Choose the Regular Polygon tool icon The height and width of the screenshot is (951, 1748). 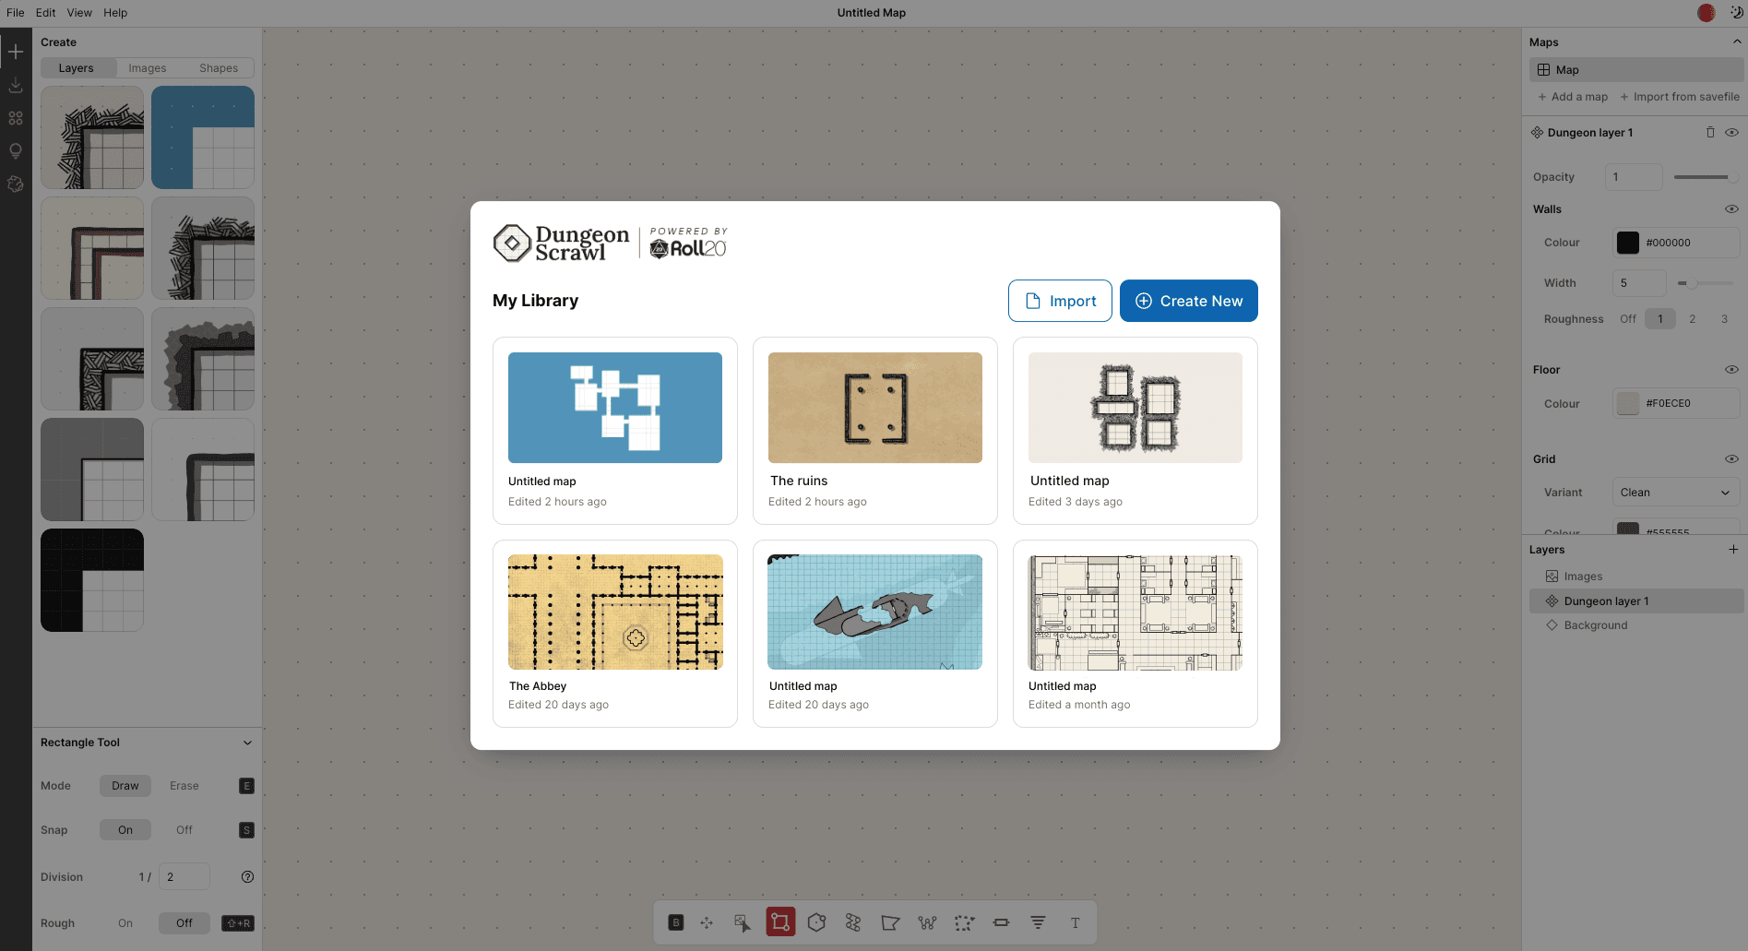tap(816, 922)
